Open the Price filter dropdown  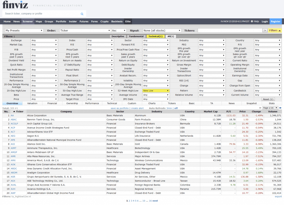tap(44, 99)
